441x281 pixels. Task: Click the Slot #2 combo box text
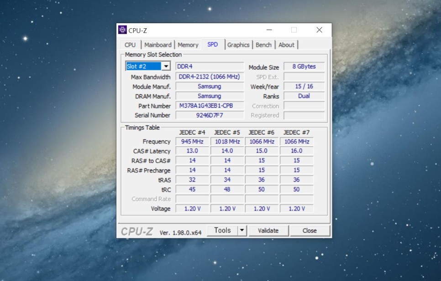[143, 66]
